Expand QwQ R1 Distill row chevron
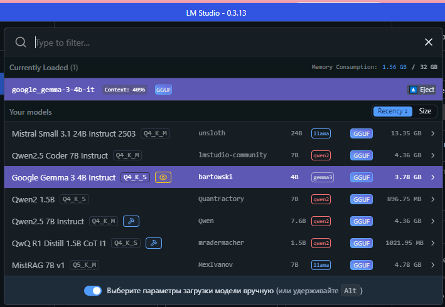 (432, 243)
